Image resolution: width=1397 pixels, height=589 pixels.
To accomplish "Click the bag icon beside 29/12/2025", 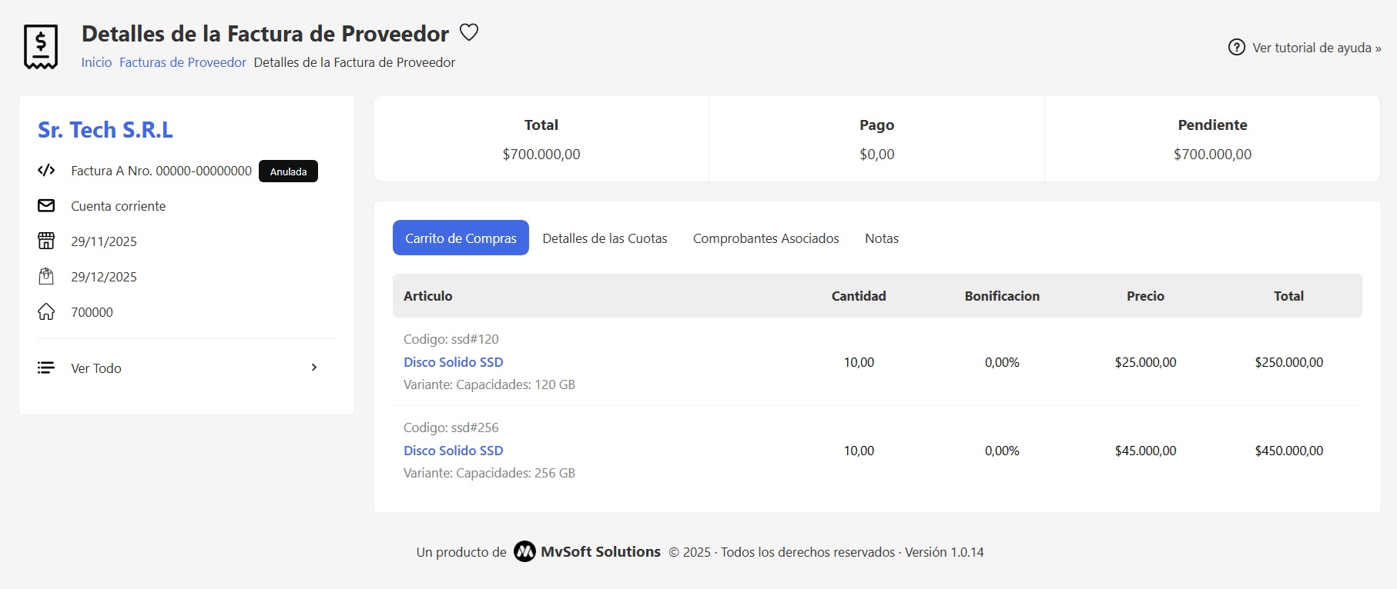I will click(46, 277).
